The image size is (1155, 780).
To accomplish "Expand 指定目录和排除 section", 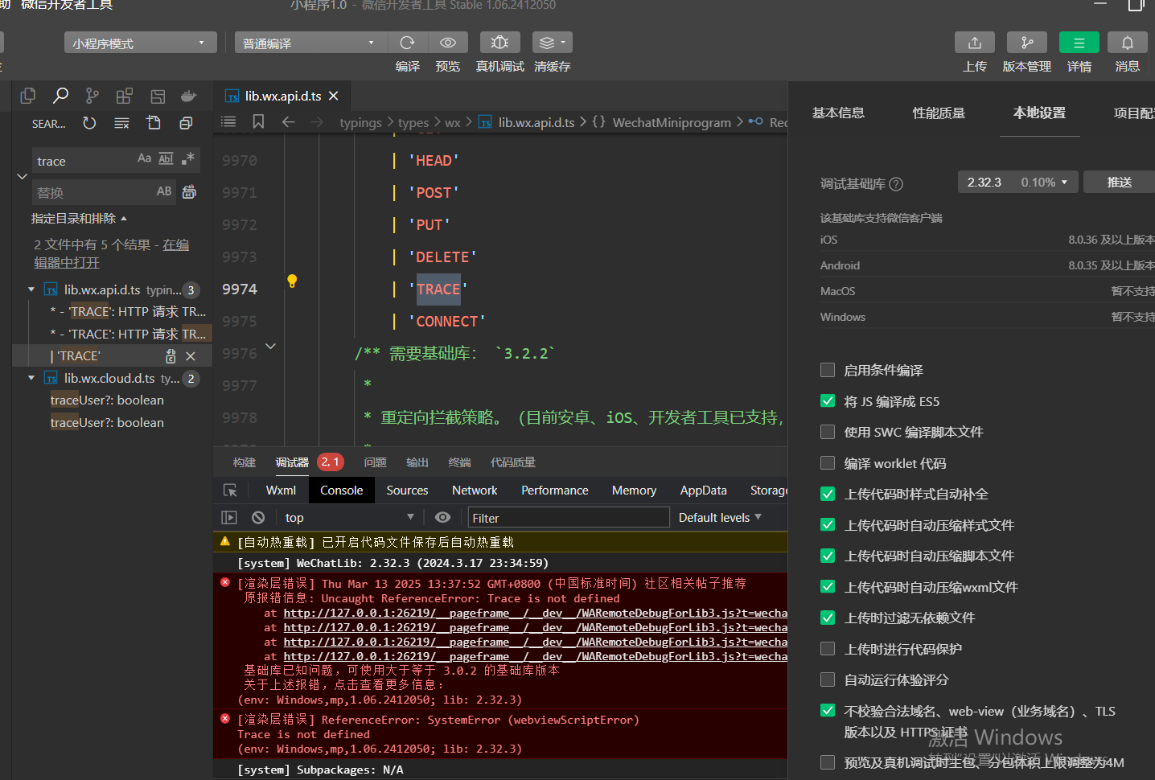I will coord(79,218).
